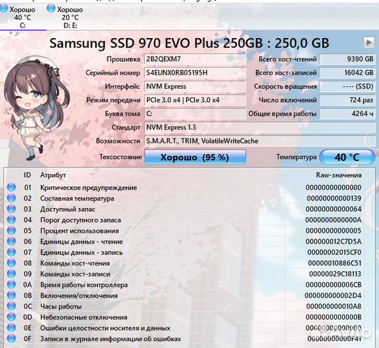Click status orb for attribute 0D

[x=11, y=317]
